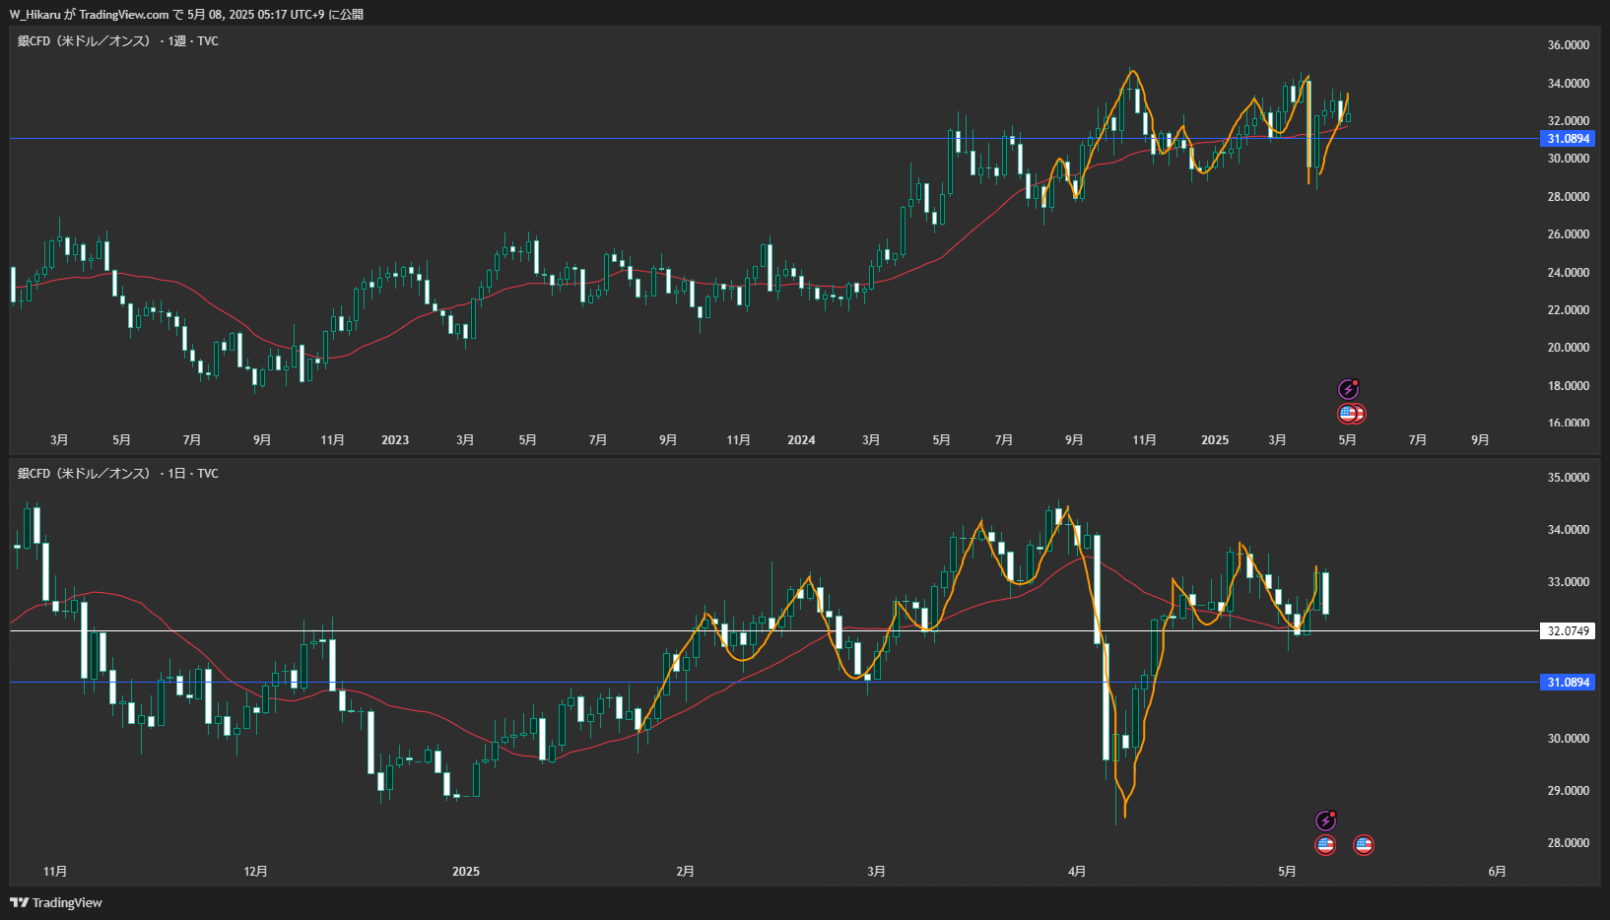
Task: Click 35.0000 on the daily price axis
Action: click(x=1569, y=478)
